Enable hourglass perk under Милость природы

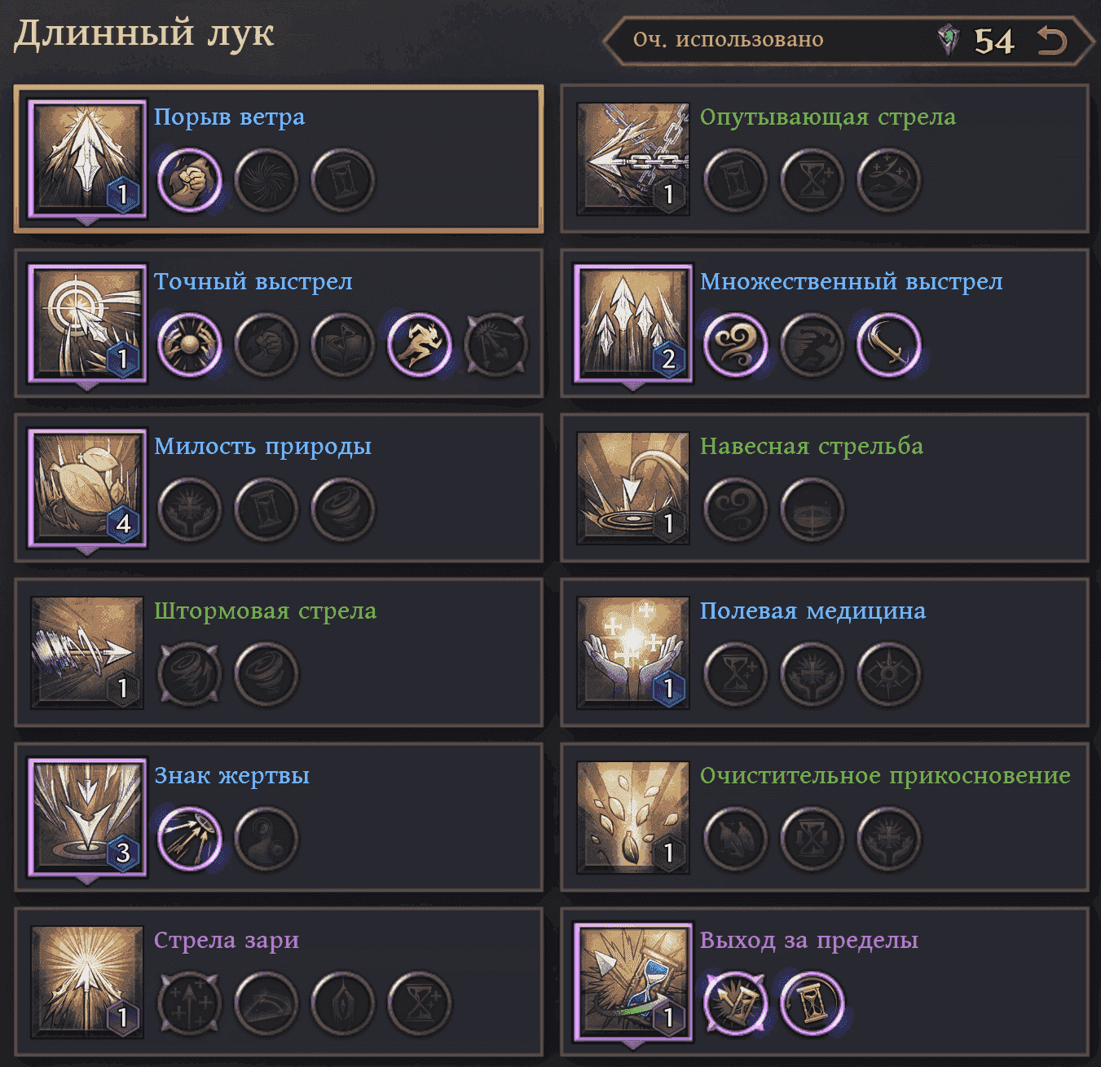pos(266,509)
